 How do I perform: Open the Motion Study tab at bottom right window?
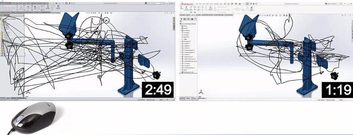point(201,98)
